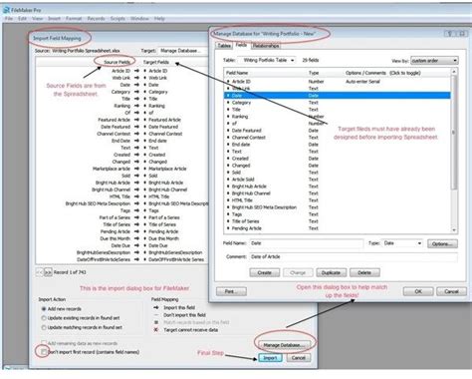Check Don't import first record option

(44, 352)
